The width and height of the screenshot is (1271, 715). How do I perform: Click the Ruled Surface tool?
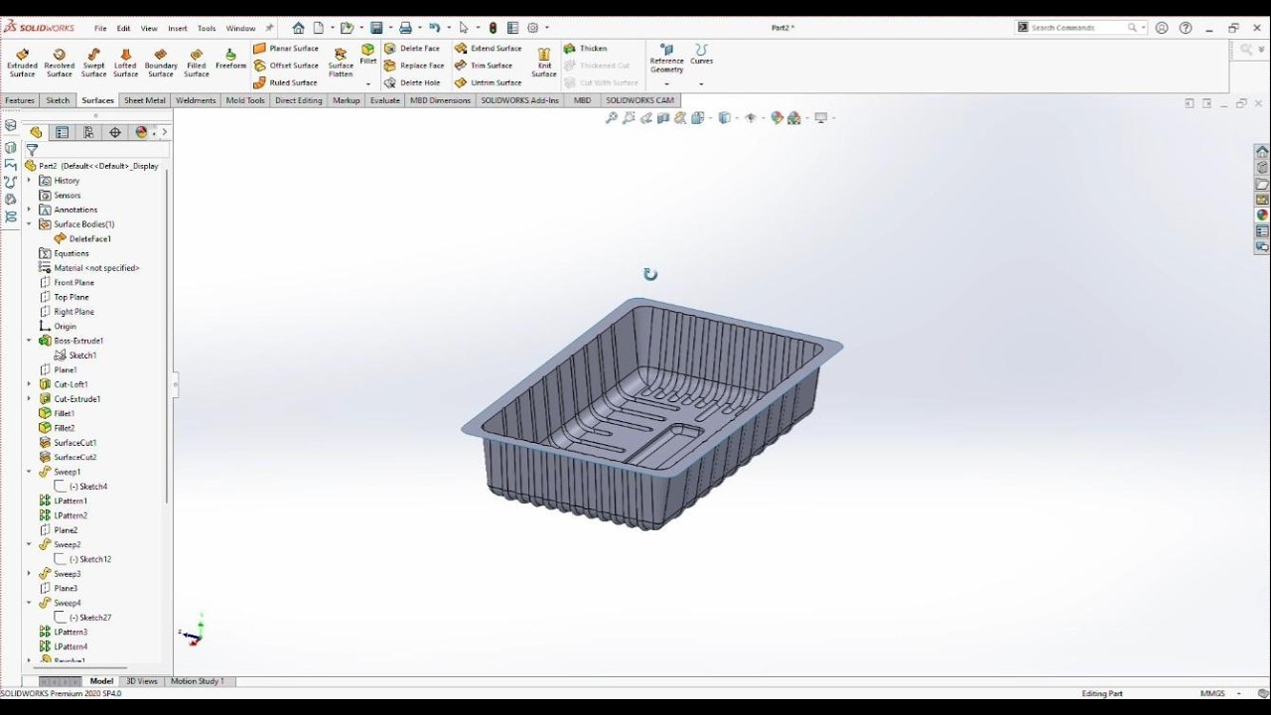(x=285, y=82)
